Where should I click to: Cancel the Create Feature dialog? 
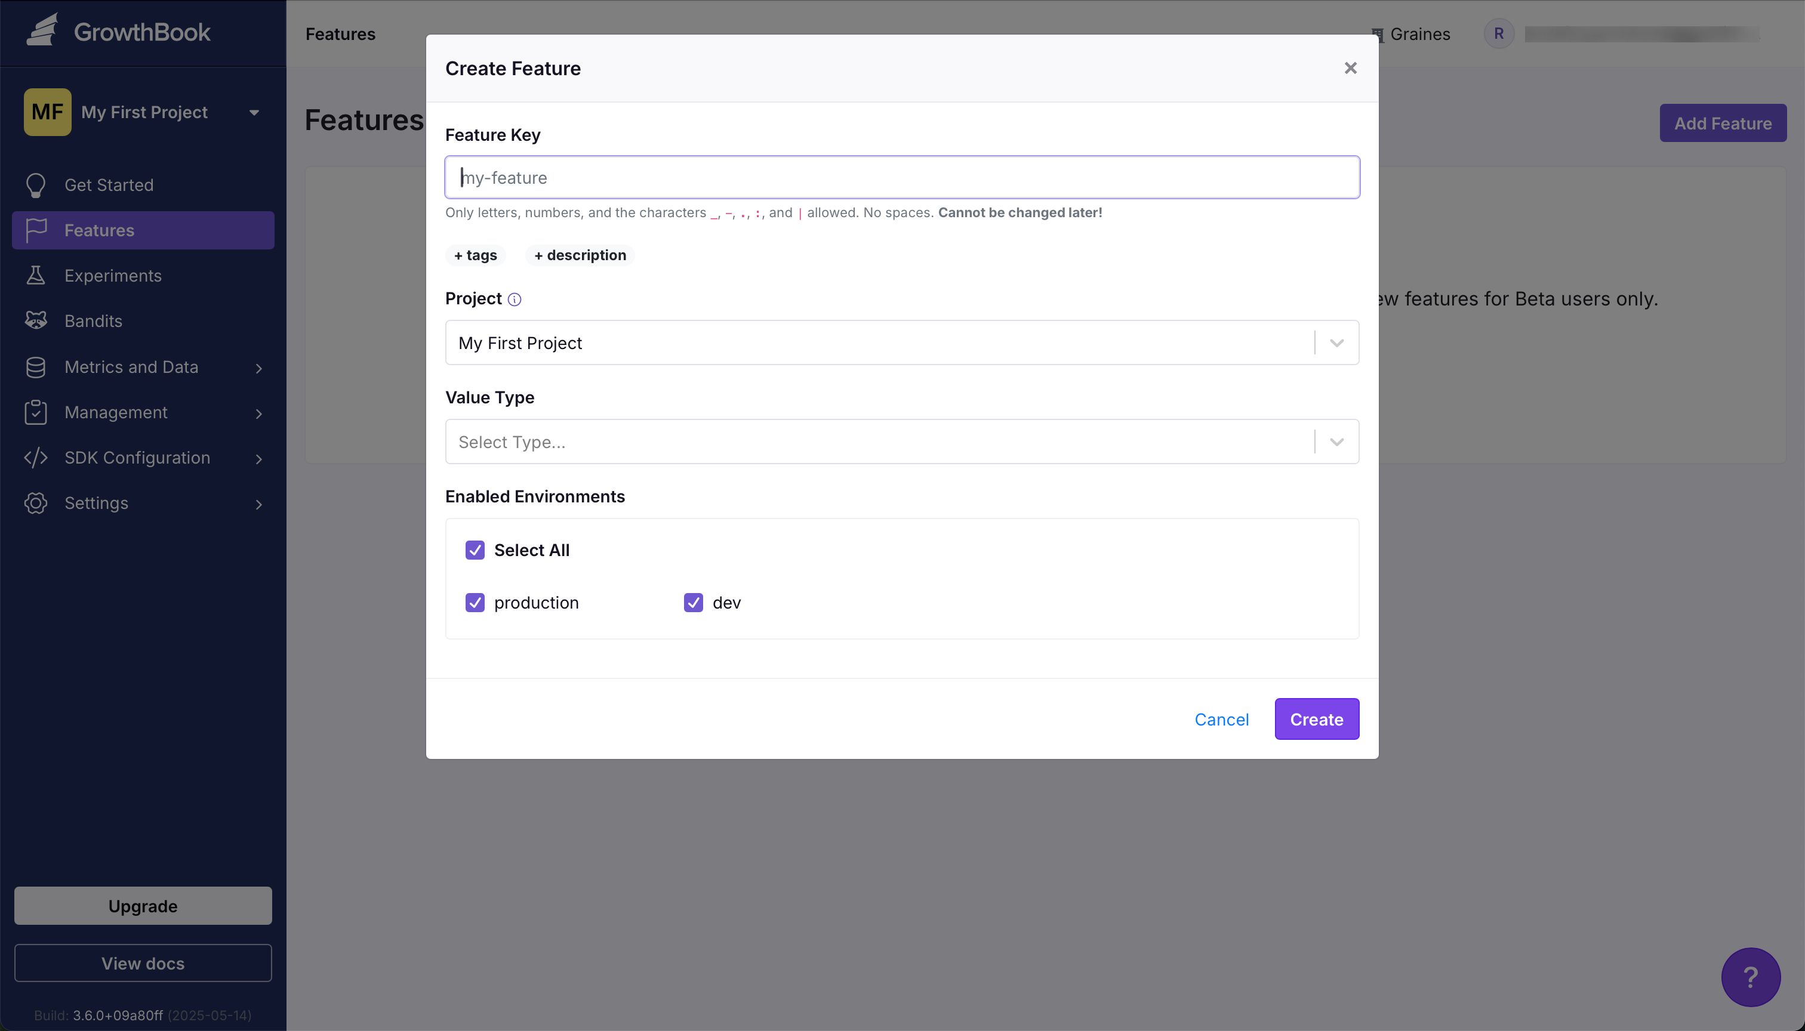pyautogui.click(x=1221, y=720)
